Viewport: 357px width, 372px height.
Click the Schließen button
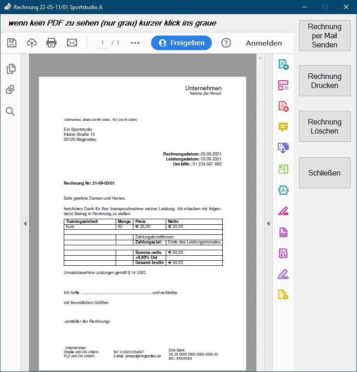325,173
